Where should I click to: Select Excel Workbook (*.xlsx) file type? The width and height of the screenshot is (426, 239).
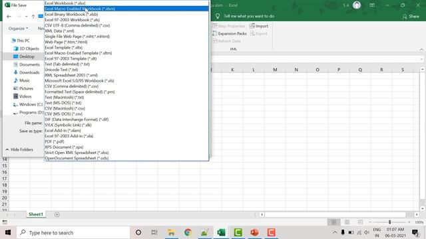tap(126, 3)
